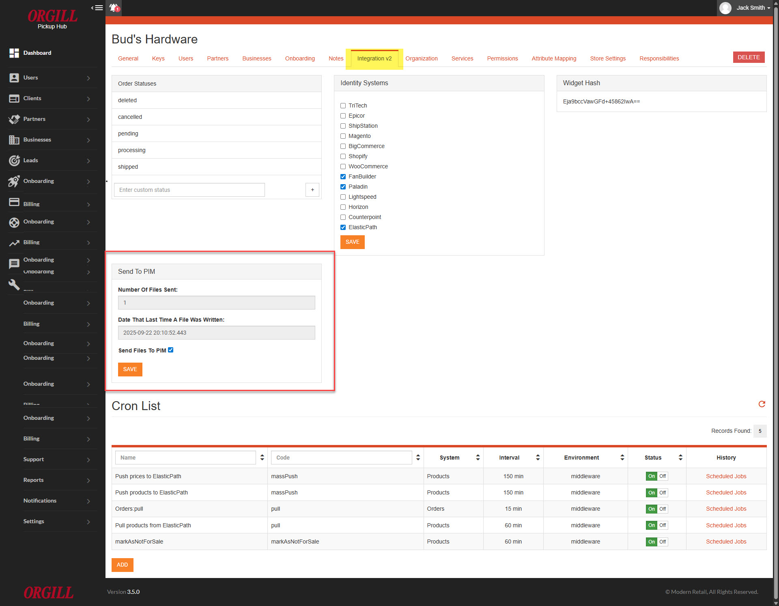Uncheck the ElasticPath identity system

click(x=343, y=227)
